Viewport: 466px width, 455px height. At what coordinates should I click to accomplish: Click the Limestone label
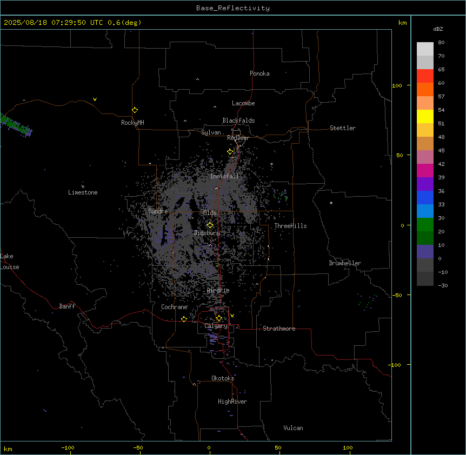(83, 192)
